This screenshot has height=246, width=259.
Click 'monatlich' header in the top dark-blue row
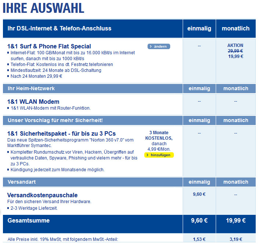(236, 28)
